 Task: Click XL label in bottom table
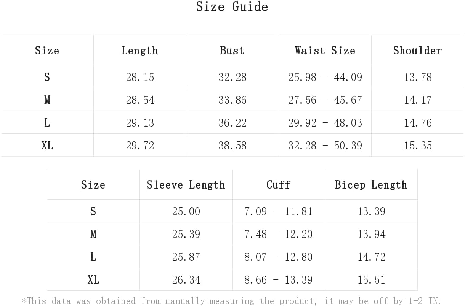tap(93, 280)
